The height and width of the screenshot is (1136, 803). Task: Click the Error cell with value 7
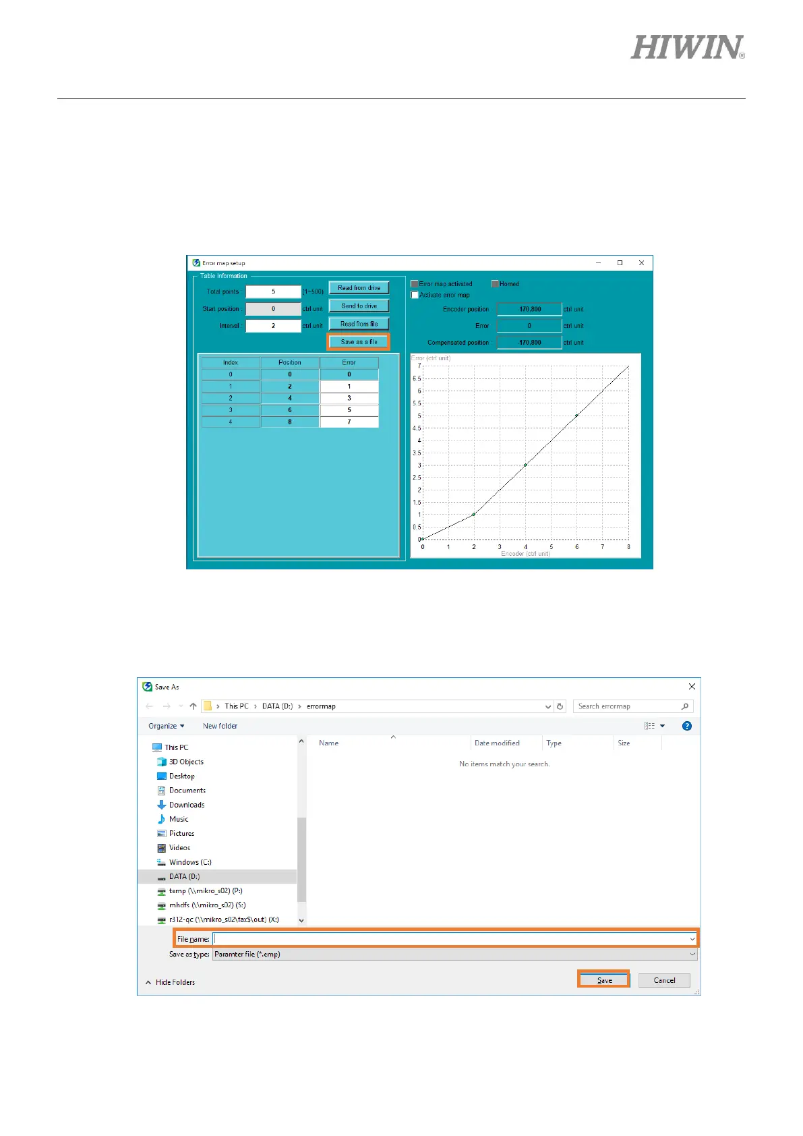click(349, 422)
